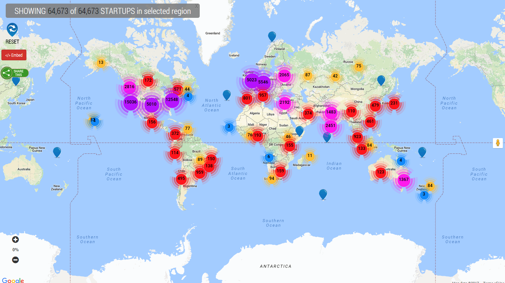Image resolution: width=505 pixels, height=283 pixels.
Task: Select the yellow 13 cluster in Alaska
Action: point(101,62)
